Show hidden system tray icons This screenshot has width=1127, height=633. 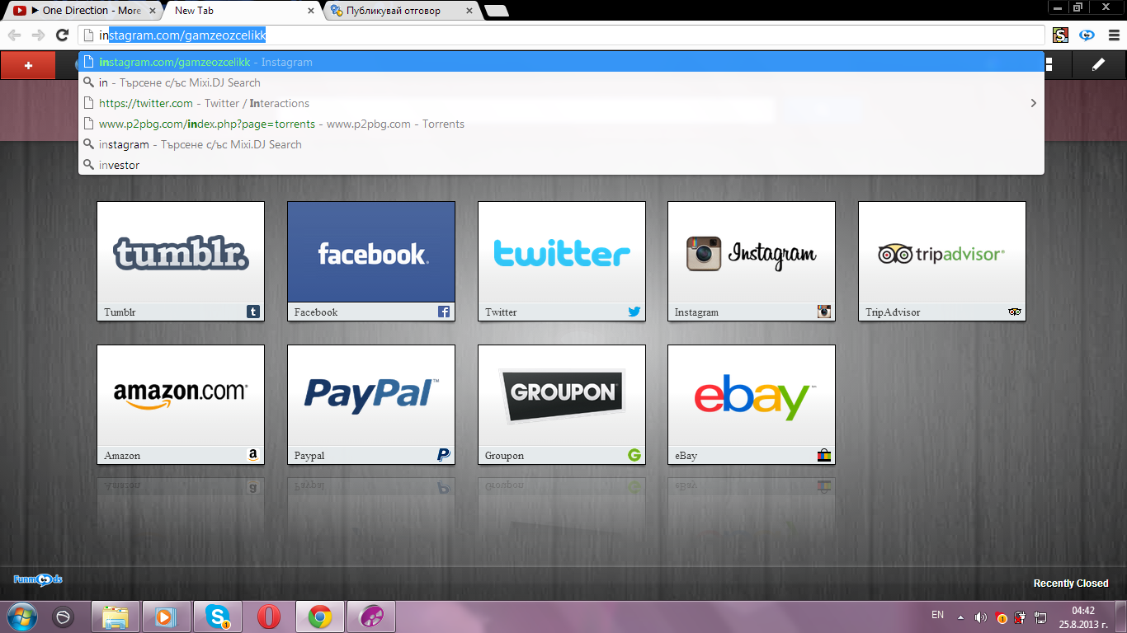[x=960, y=617]
